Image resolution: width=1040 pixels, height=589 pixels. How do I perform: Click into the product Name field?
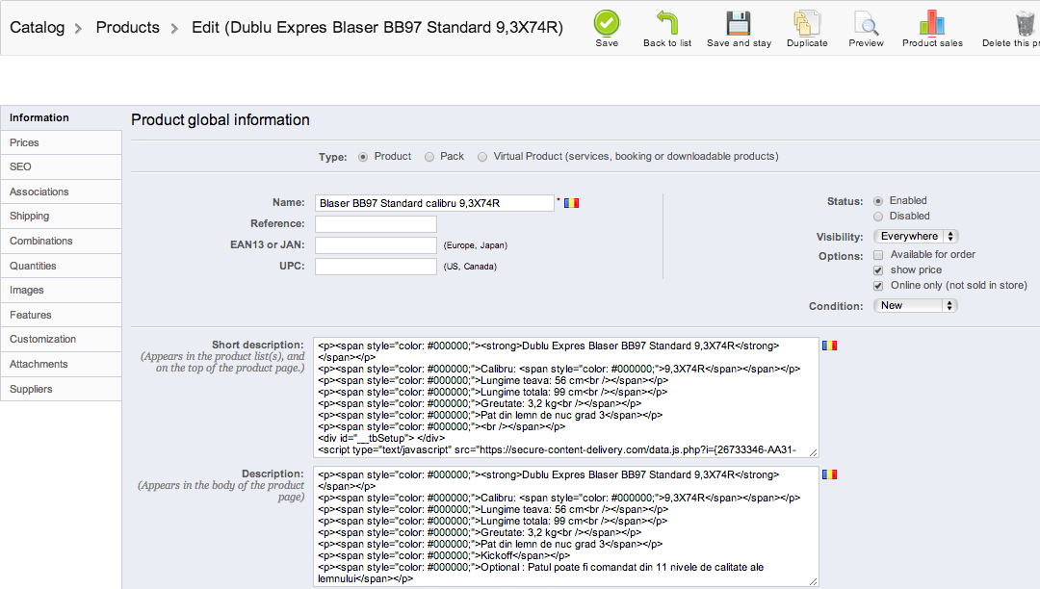(434, 203)
